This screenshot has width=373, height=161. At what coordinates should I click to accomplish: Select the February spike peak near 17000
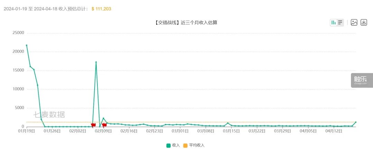coord(96,62)
